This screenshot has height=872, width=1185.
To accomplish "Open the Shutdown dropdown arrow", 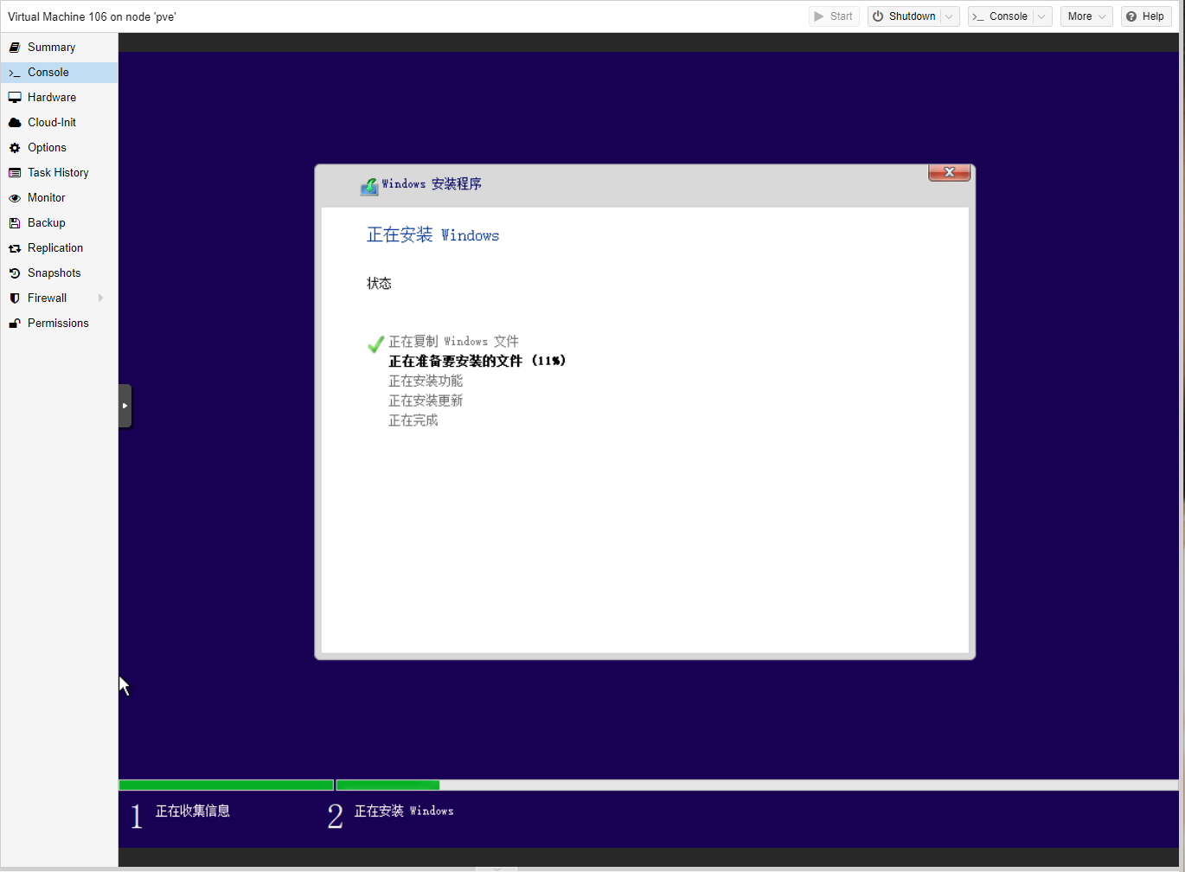I will pos(950,16).
